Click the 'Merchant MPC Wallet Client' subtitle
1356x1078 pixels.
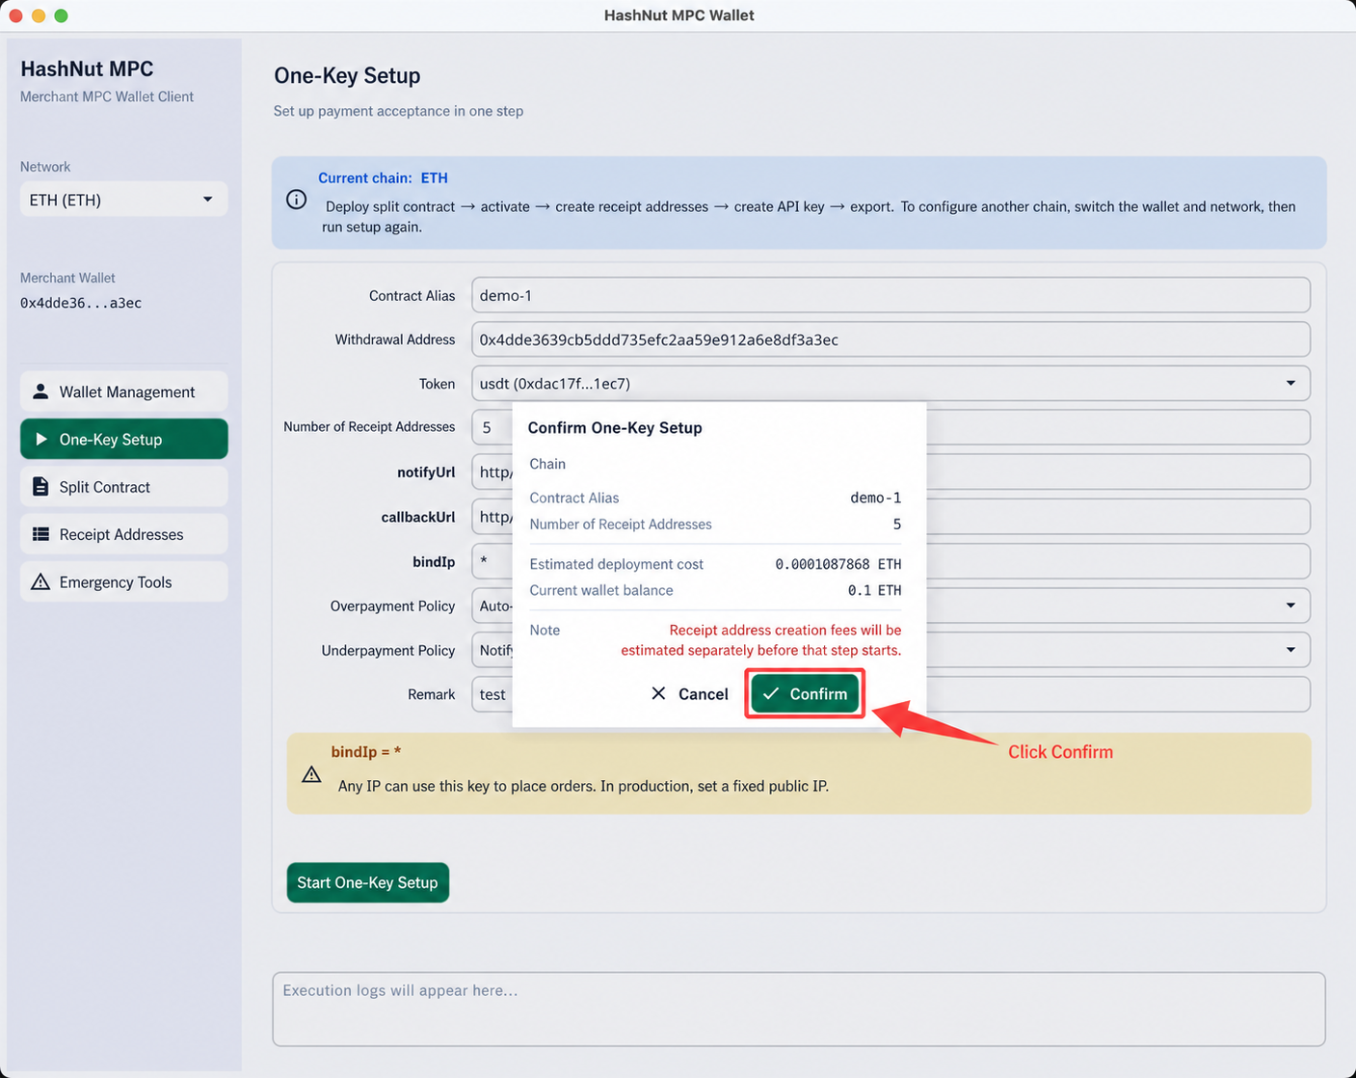click(107, 96)
